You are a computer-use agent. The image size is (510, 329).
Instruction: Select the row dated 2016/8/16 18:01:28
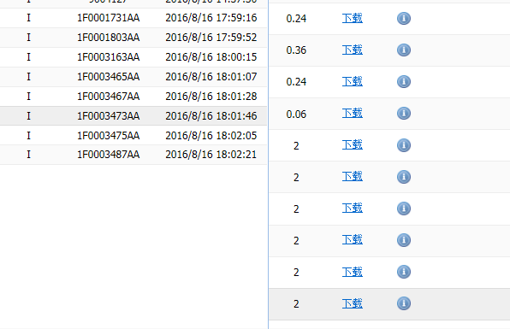[x=133, y=97]
